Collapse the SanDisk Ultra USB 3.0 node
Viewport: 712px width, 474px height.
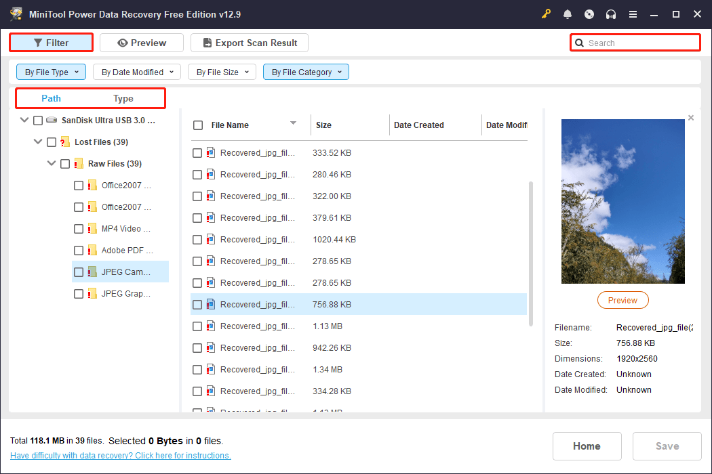coord(24,121)
